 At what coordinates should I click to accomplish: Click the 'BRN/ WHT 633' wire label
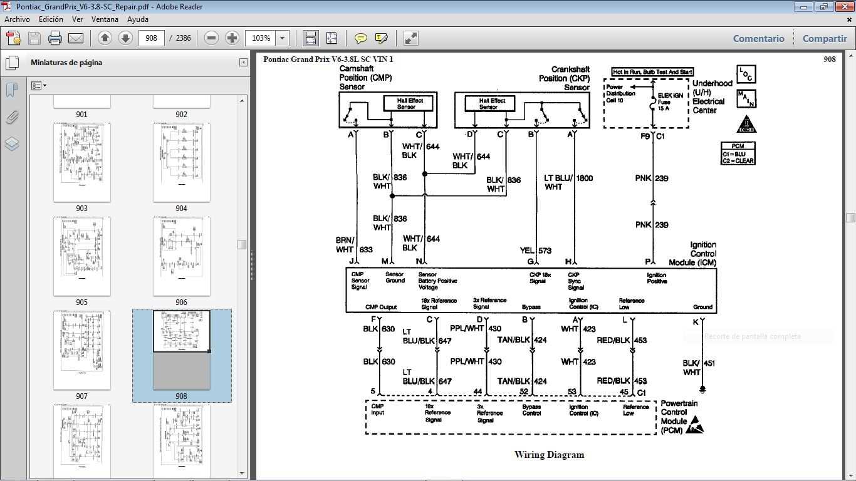[354, 245]
